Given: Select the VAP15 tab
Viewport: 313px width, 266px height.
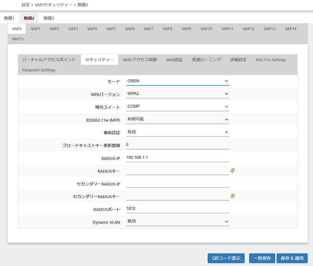Looking at the screenshot, I should click(18, 39).
